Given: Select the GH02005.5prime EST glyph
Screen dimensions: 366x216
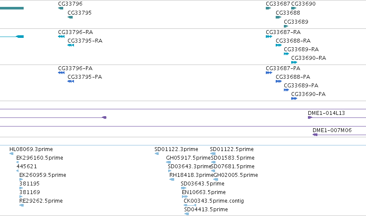Looking at the screenshot, I should pyautogui.click(x=215, y=179).
